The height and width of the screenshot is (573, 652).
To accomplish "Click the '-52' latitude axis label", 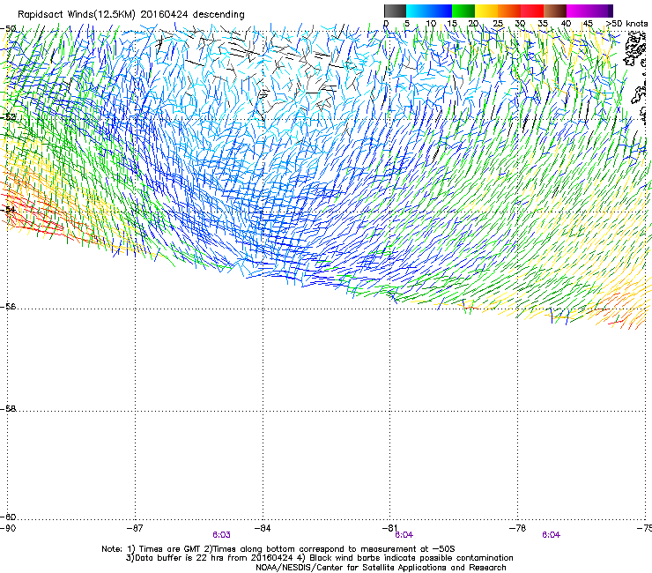I will pyautogui.click(x=8, y=117).
